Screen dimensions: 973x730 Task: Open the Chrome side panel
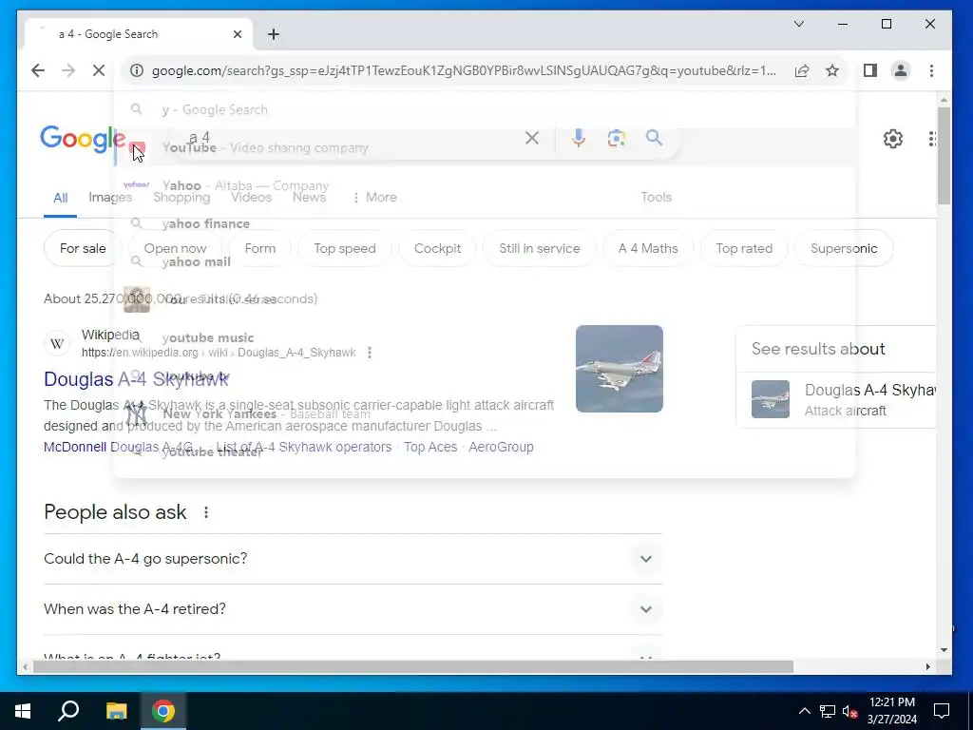click(870, 70)
